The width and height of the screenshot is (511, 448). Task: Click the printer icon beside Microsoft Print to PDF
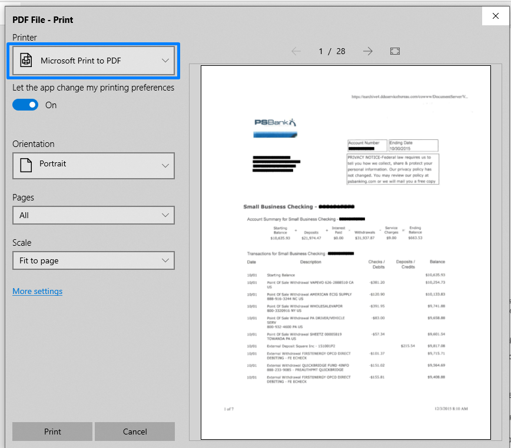coord(26,59)
